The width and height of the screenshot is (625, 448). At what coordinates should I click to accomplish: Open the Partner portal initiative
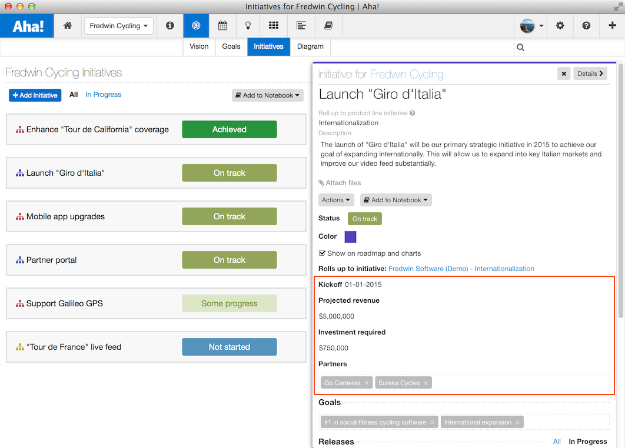(51, 260)
